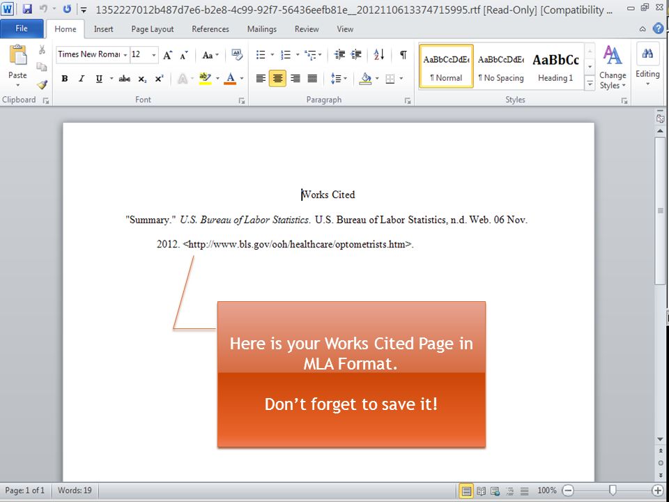Apply the Heading 1 style
The image size is (669, 502).
[555, 66]
